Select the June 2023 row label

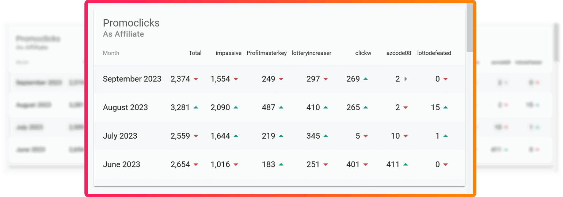[x=121, y=165]
